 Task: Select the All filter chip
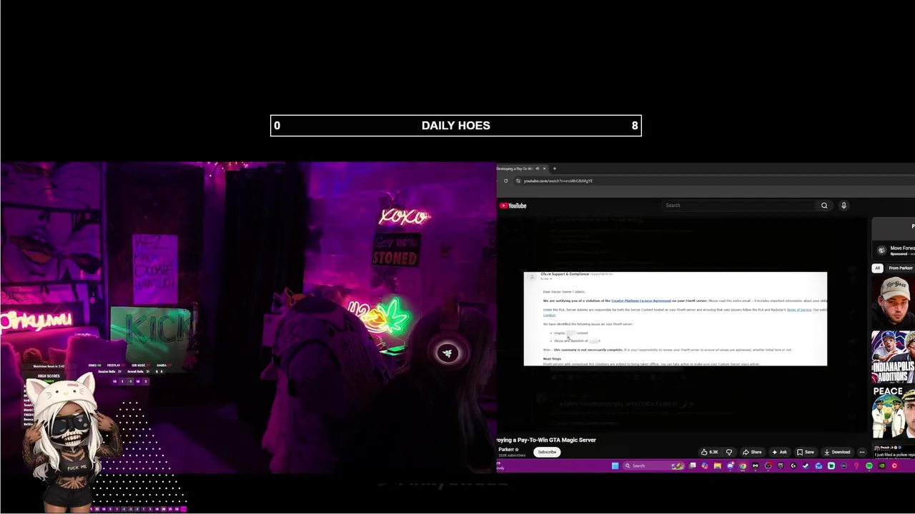[877, 268]
